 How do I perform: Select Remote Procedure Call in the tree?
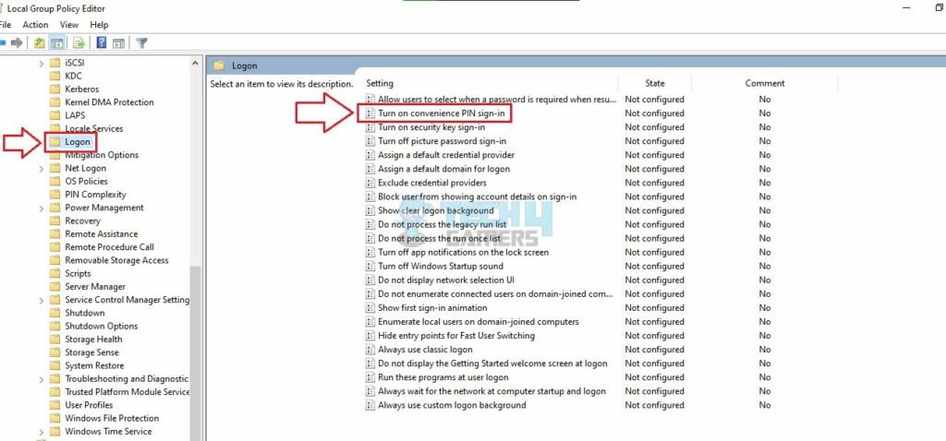(x=109, y=247)
